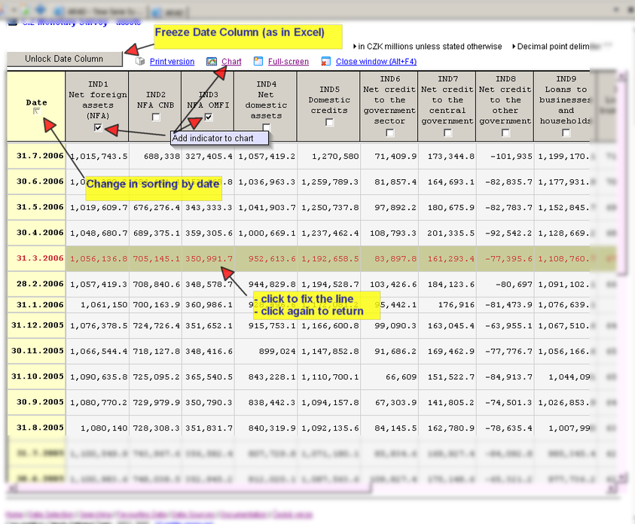This screenshot has height=524, width=635.
Task: Click the Full-screen window icon
Action: pyautogui.click(x=258, y=61)
